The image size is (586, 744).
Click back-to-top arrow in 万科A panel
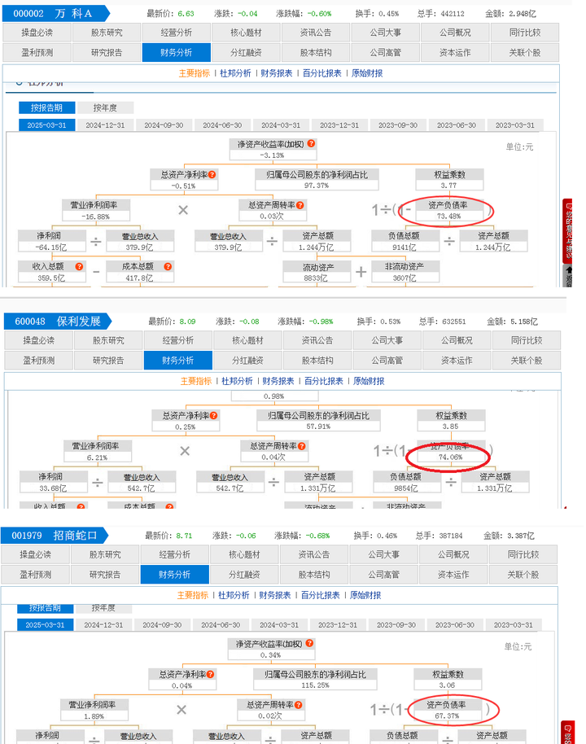tap(567, 276)
